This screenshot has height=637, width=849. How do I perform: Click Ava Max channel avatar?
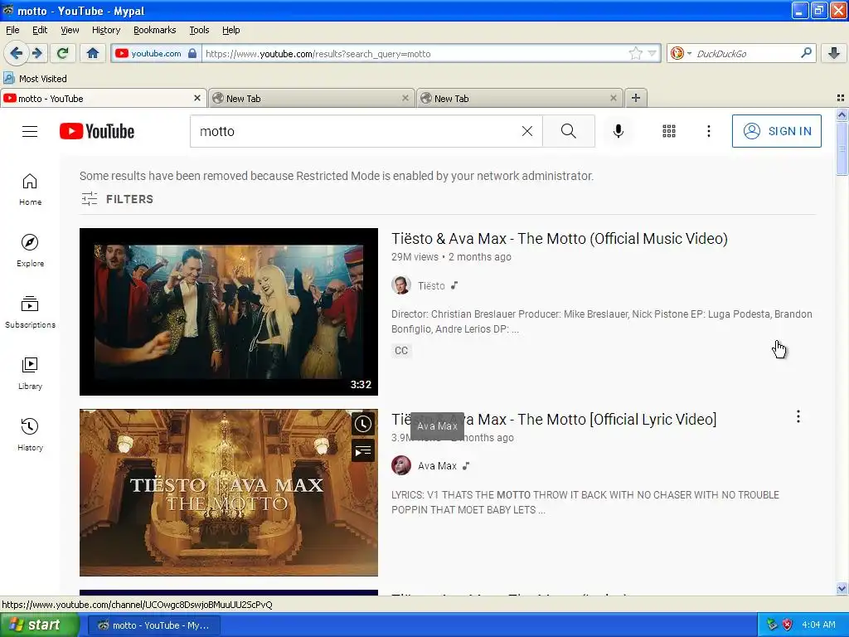pyautogui.click(x=401, y=465)
